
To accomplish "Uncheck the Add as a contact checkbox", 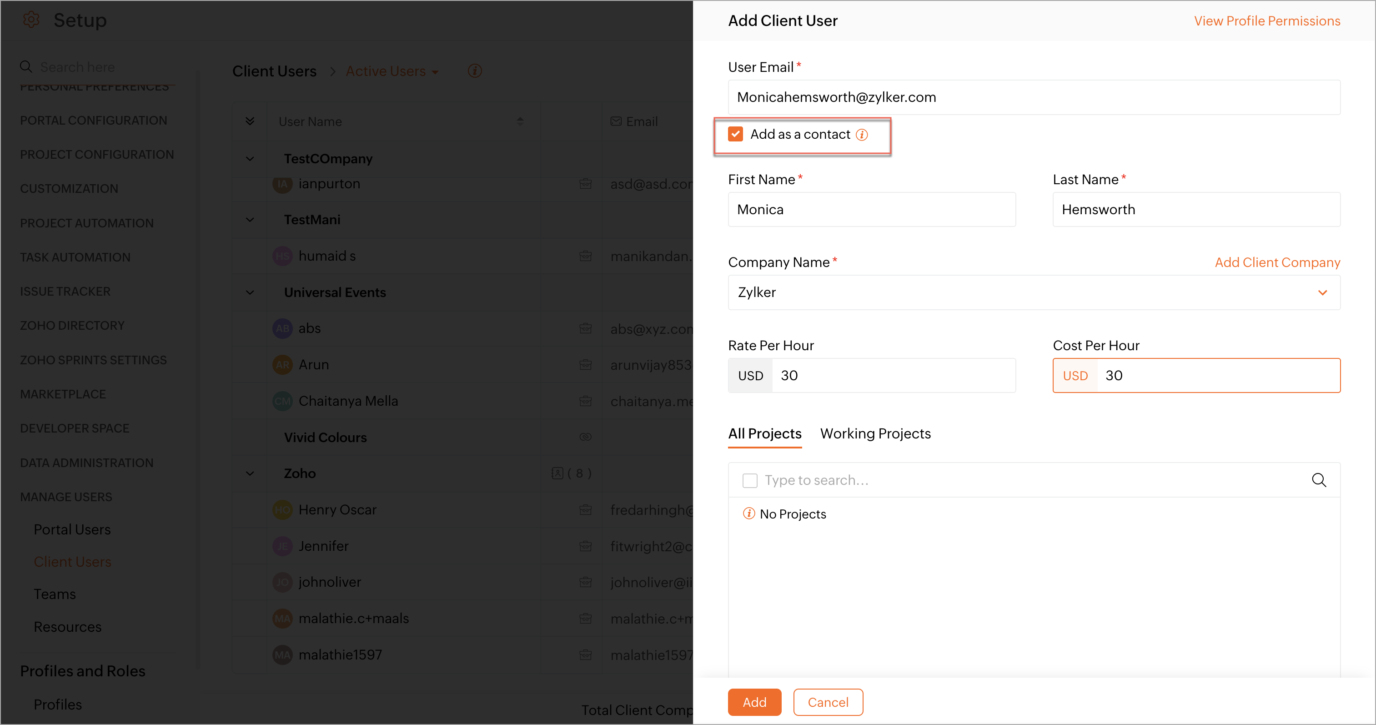I will point(736,134).
